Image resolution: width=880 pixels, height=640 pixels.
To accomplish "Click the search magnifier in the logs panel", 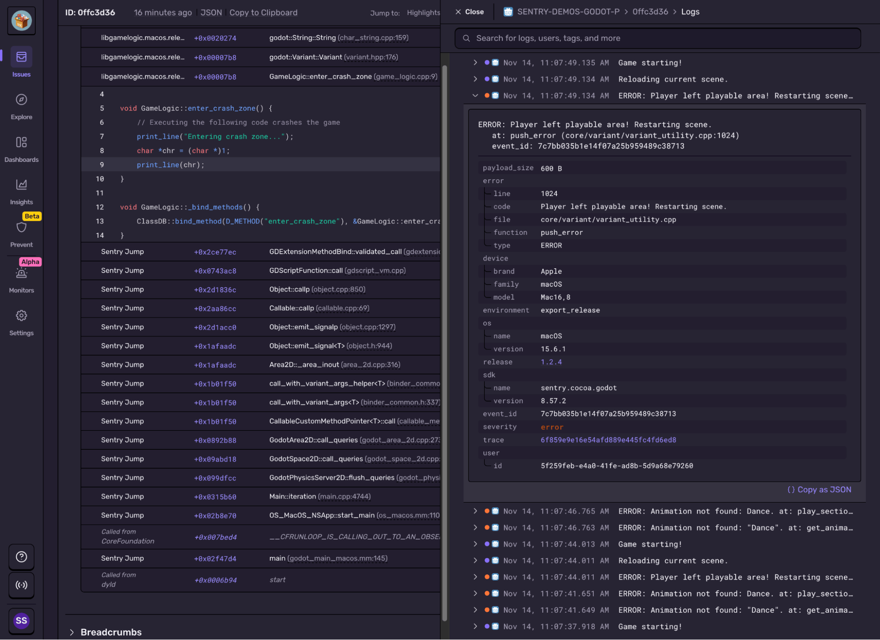I will click(x=467, y=38).
